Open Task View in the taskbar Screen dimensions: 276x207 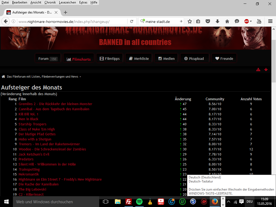click(106, 202)
